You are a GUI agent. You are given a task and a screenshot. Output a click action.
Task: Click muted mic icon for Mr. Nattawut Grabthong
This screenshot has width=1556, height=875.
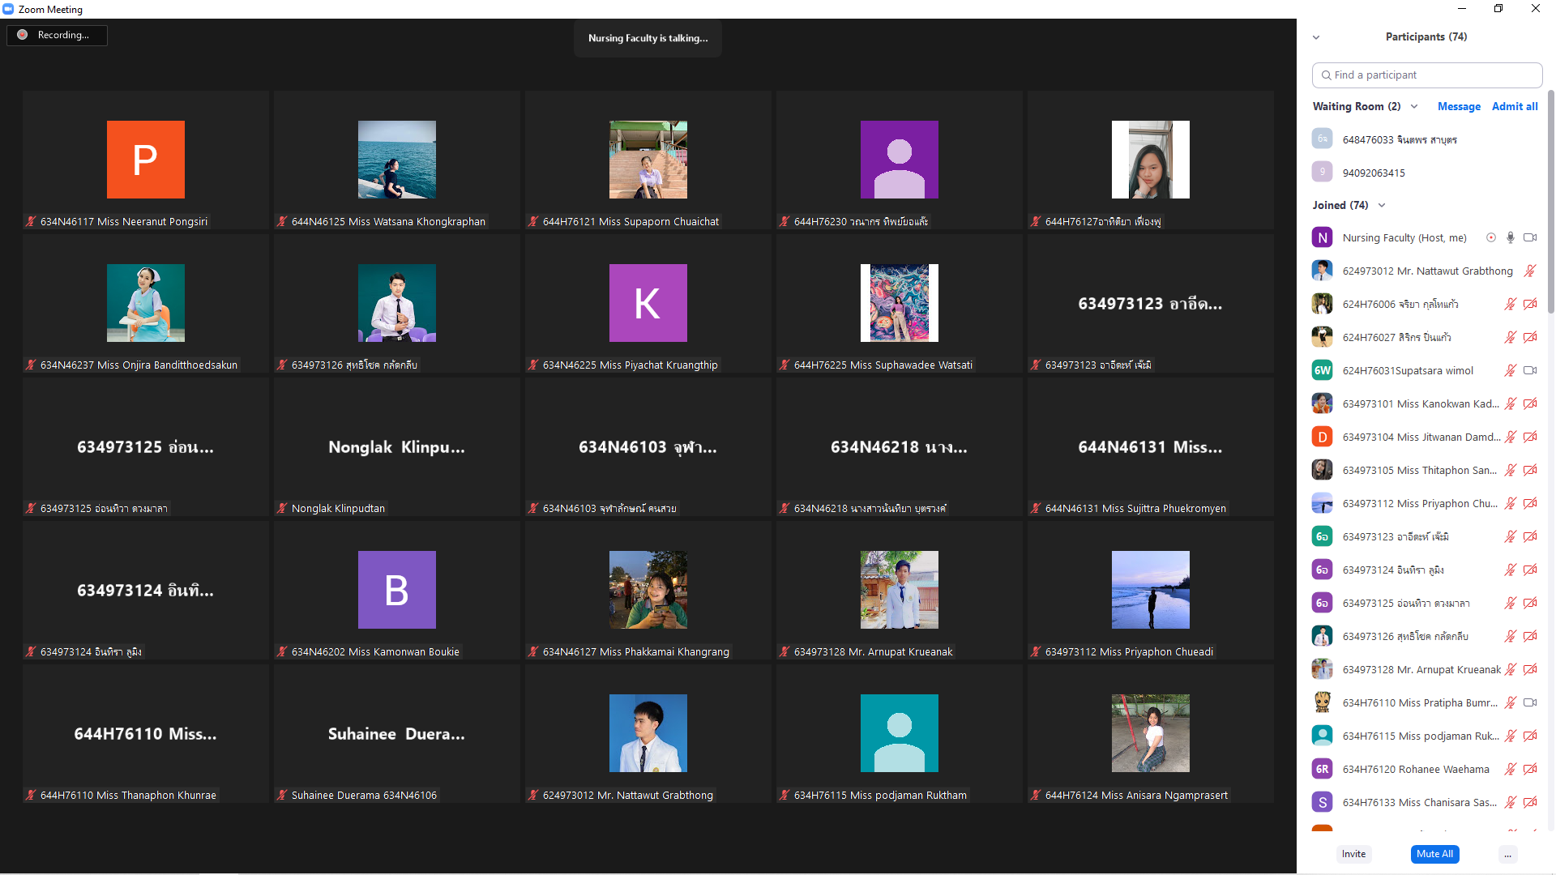point(1530,271)
